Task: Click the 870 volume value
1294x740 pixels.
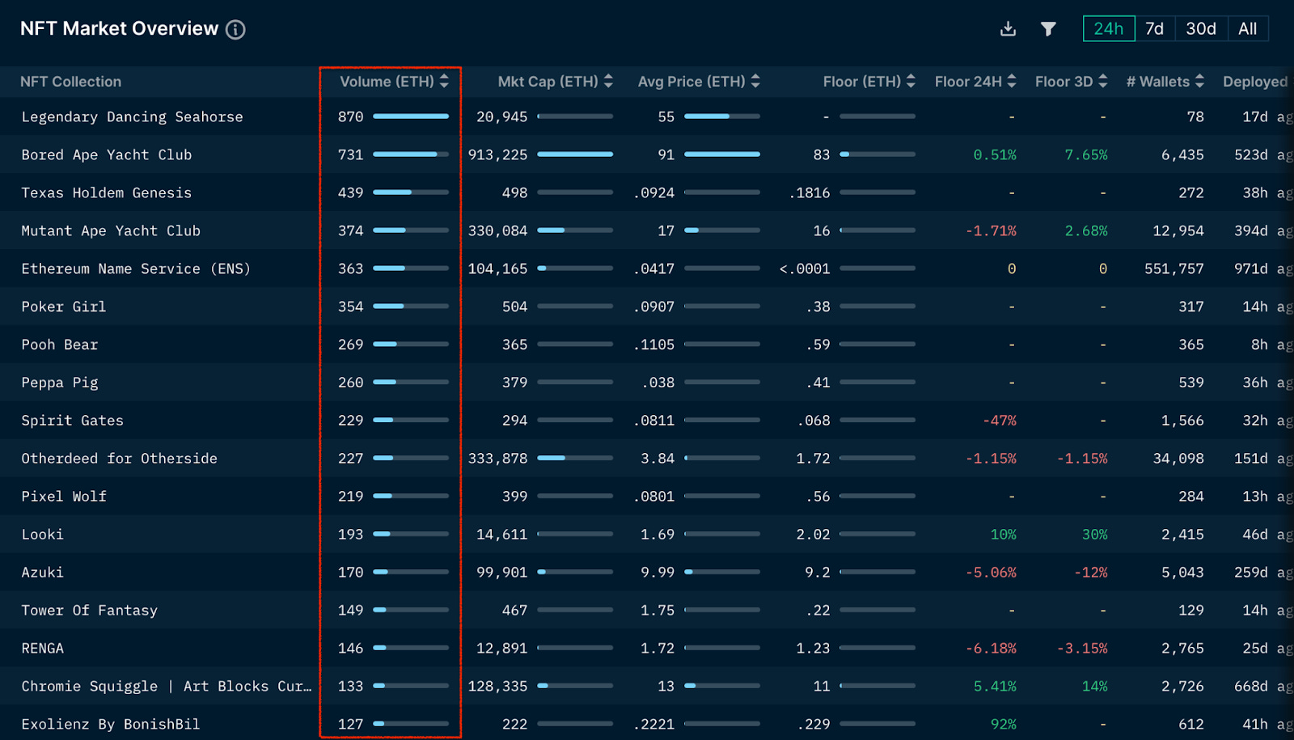Action: coord(351,116)
